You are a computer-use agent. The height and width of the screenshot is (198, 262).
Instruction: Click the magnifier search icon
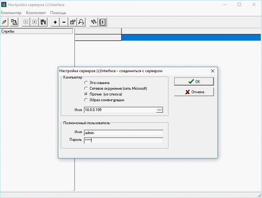point(81,22)
